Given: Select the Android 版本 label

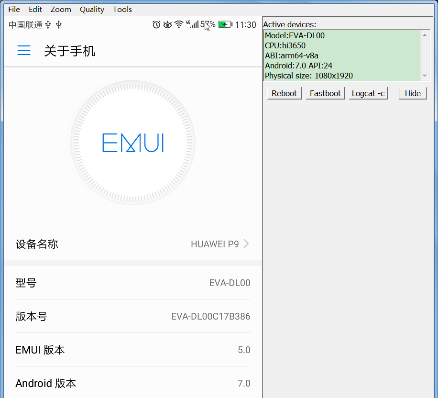Looking at the screenshot, I should (x=46, y=384).
